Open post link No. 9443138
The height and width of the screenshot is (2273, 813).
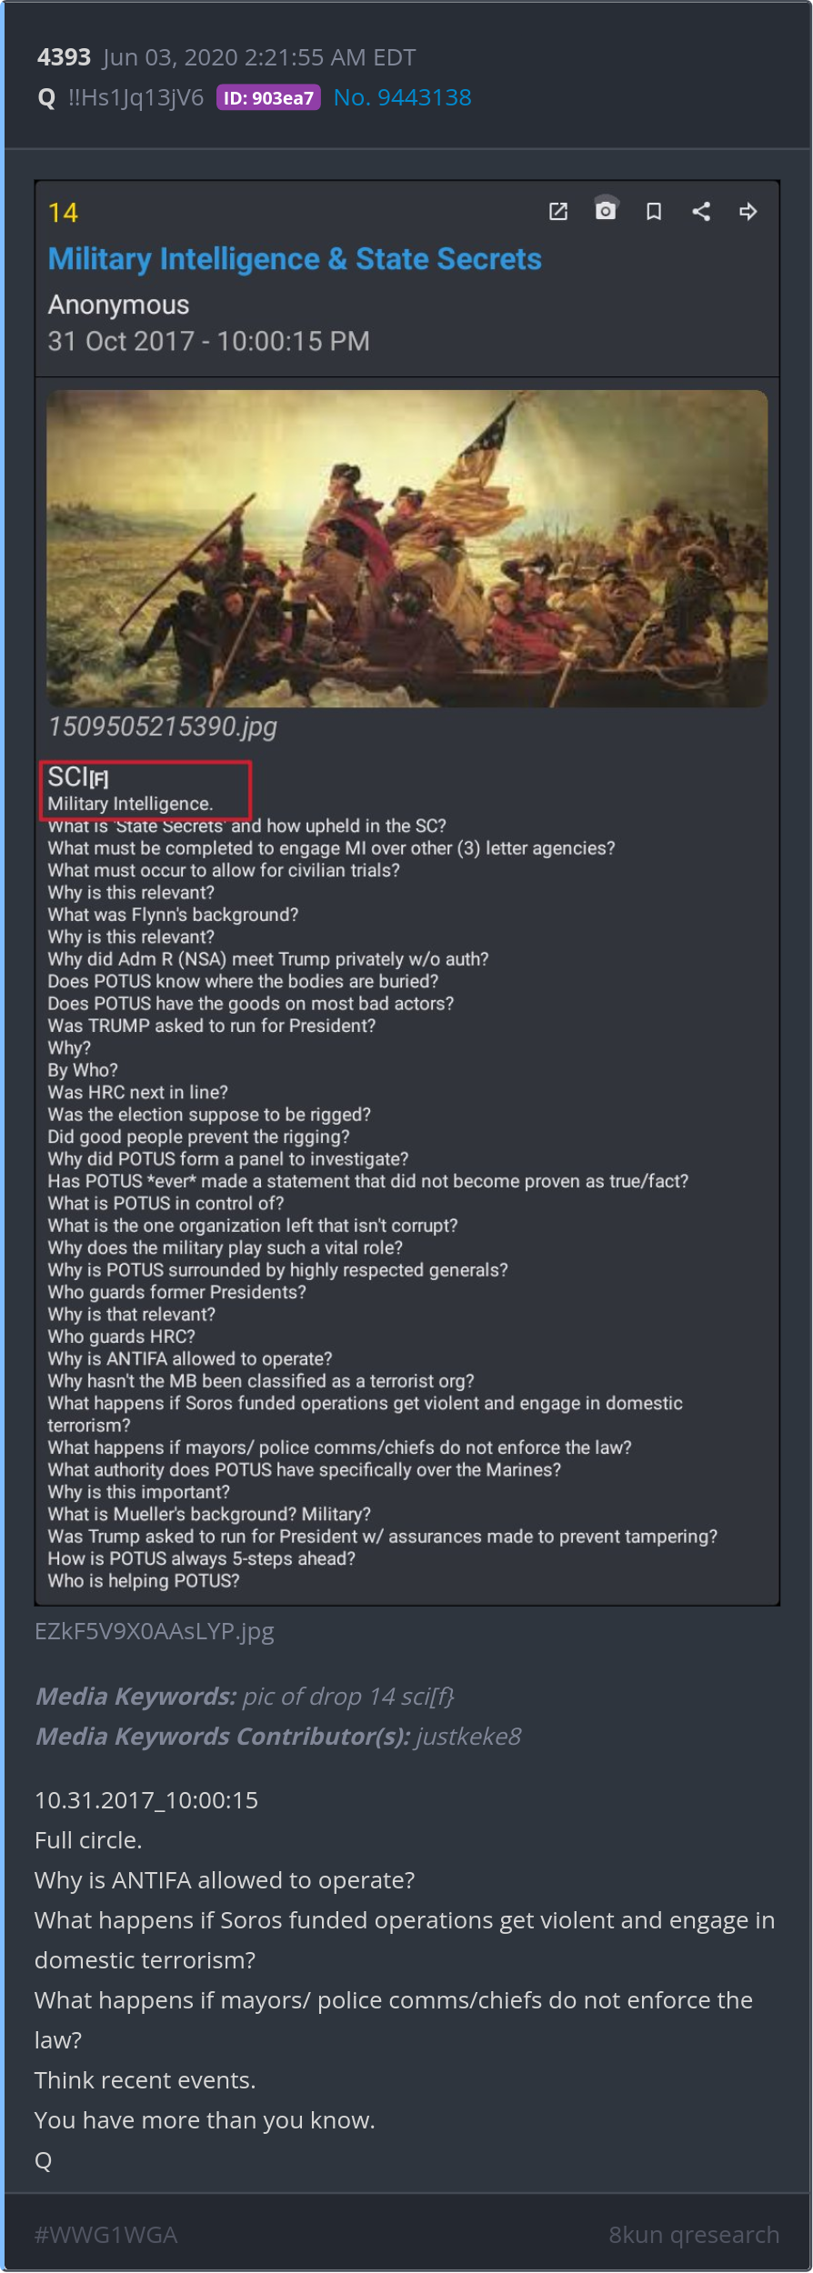(x=403, y=97)
